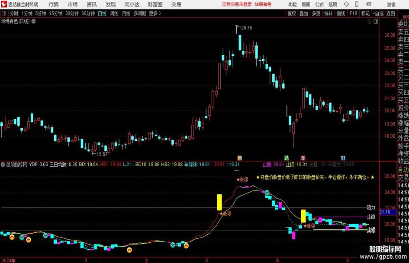The image size is (409, 263).
Task: Switch to the 5分钟 period tab
Action: pos(41,13)
